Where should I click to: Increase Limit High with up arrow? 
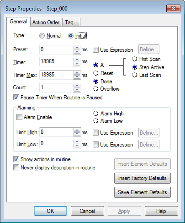coord(77,130)
